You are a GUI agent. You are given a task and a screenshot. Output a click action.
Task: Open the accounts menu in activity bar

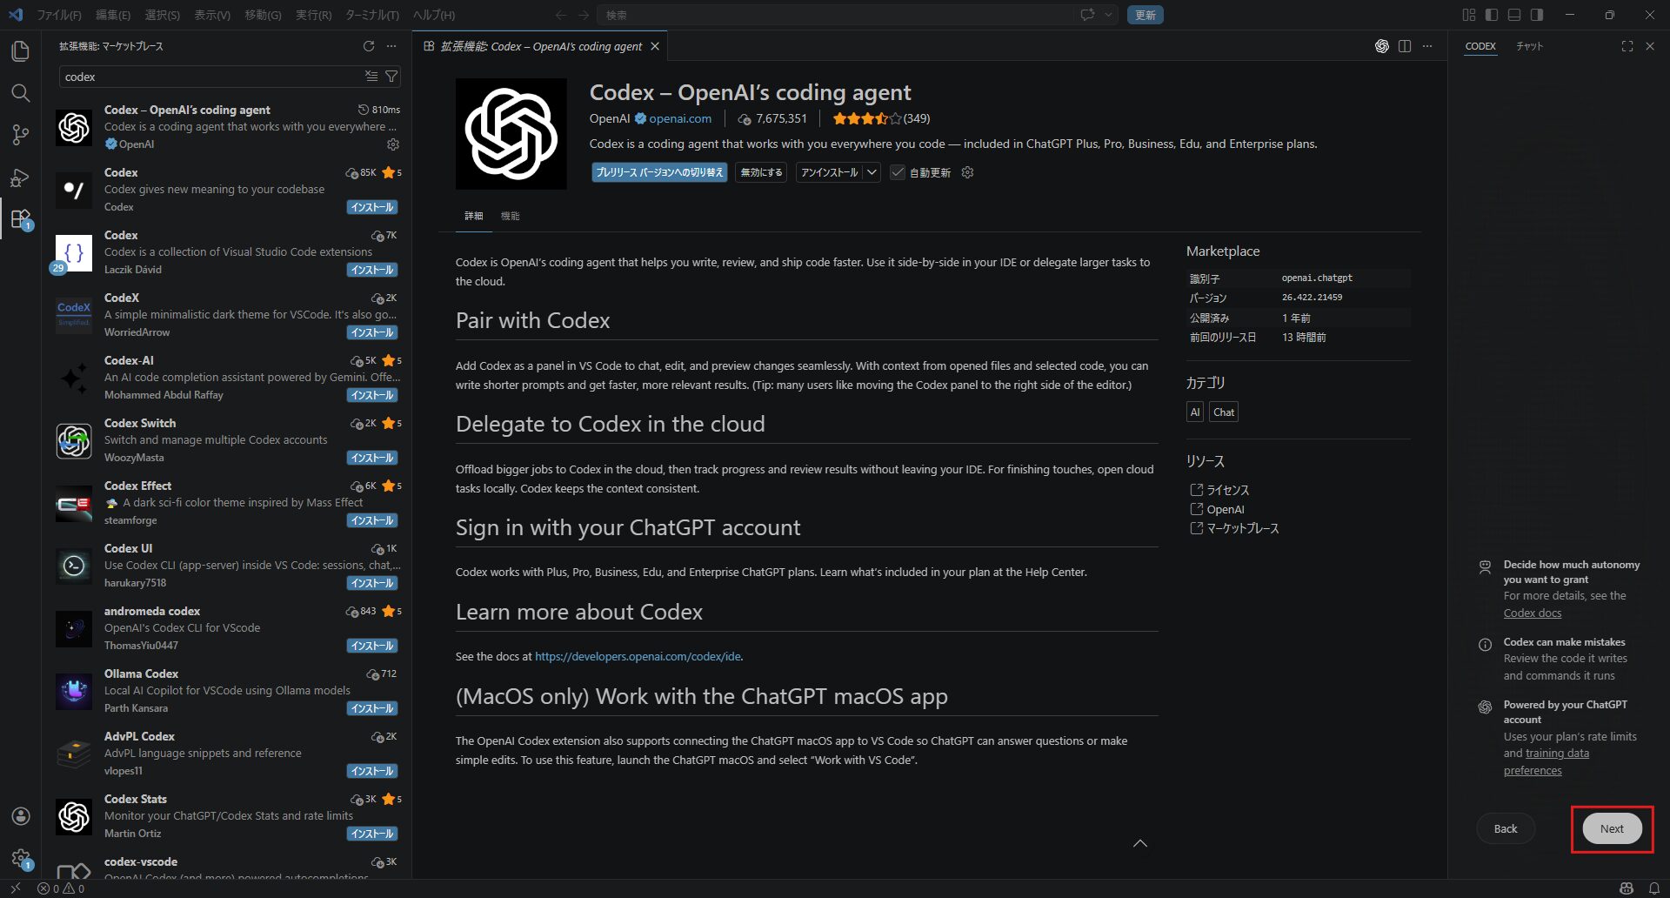(20, 816)
